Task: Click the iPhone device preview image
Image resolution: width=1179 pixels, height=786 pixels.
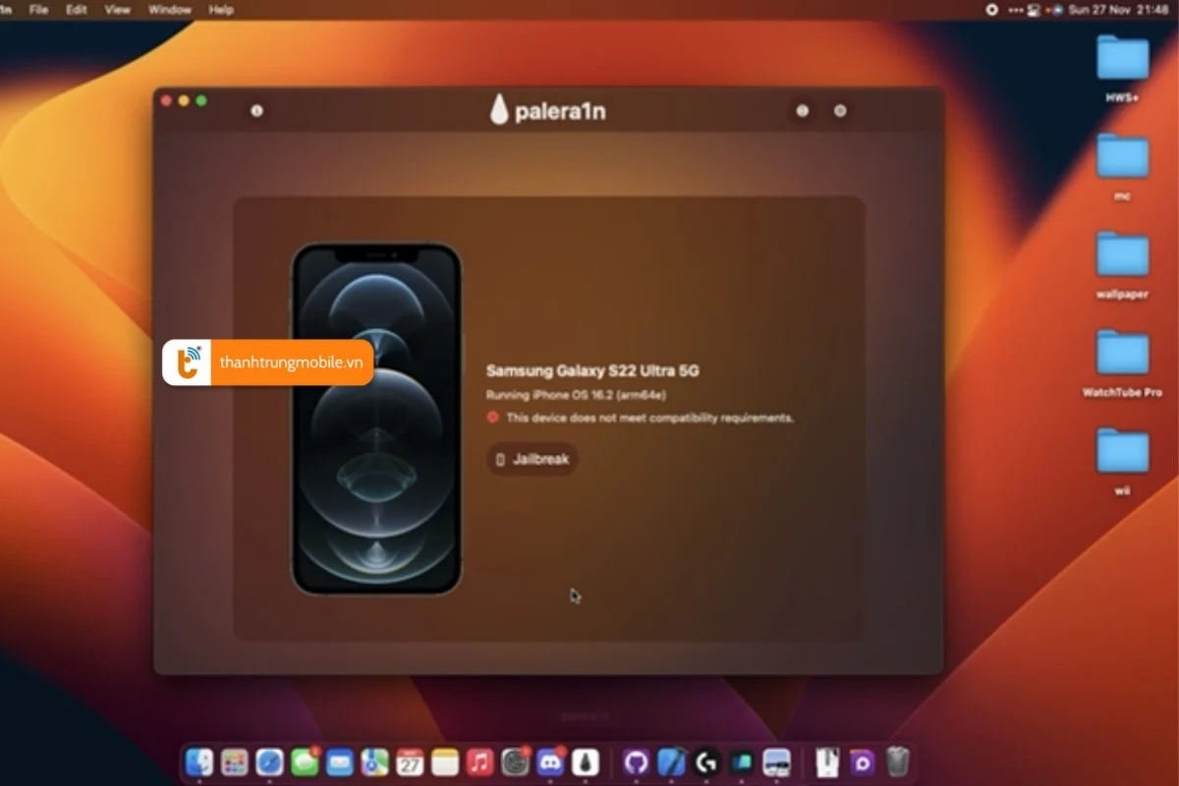Action: point(378,418)
